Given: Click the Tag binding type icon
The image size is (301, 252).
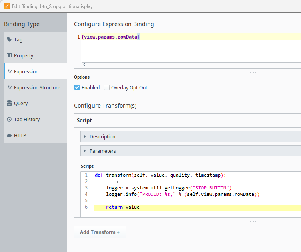Looking at the screenshot, I should 10,40.
